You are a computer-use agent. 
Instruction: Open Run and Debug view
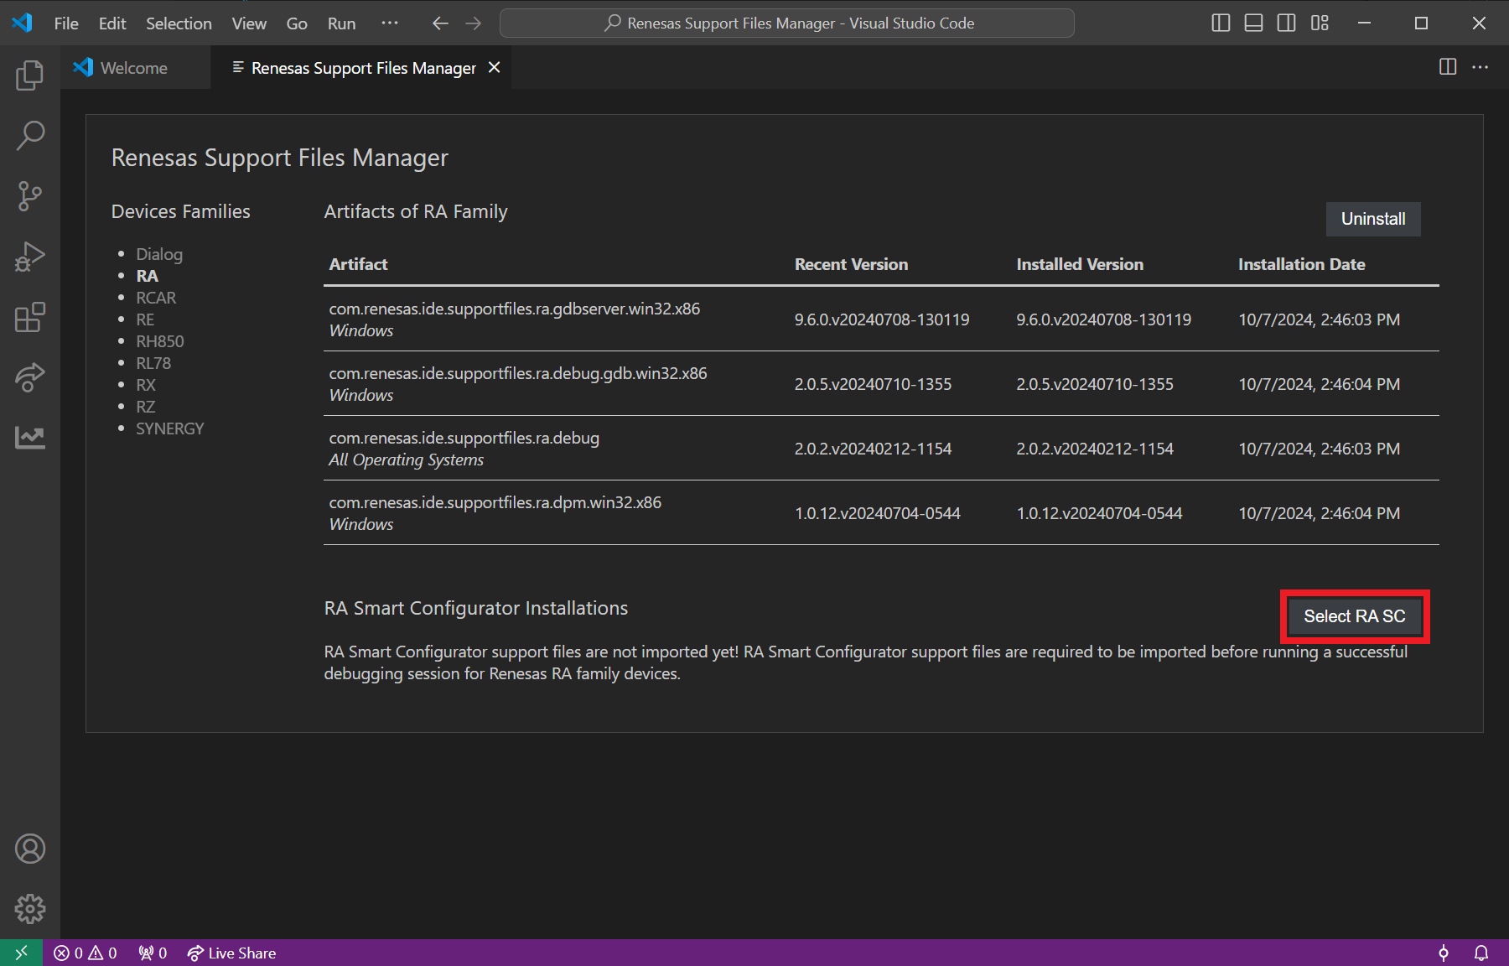click(30, 257)
